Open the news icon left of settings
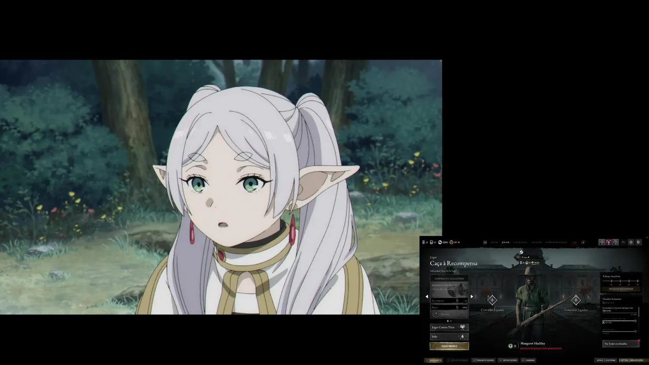Viewport: 649px width, 365px height. coord(624,242)
